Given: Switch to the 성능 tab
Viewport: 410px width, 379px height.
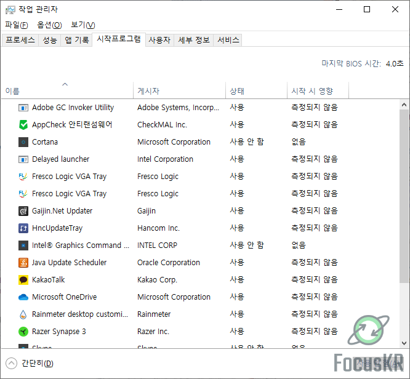Looking at the screenshot, I should 50,40.
